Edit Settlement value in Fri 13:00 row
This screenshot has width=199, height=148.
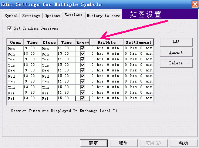[138, 98]
